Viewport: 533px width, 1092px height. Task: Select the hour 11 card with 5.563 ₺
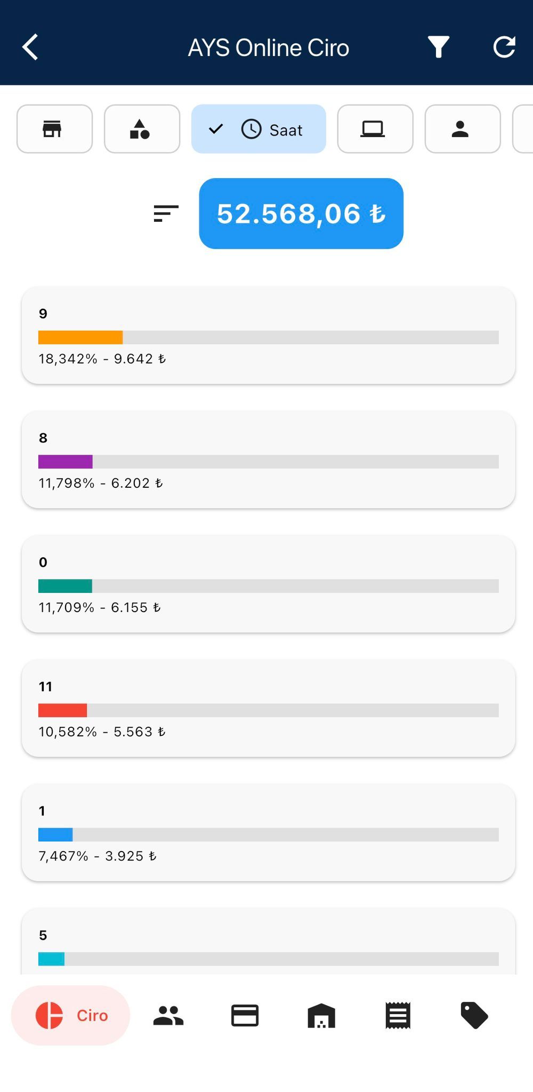pos(268,708)
